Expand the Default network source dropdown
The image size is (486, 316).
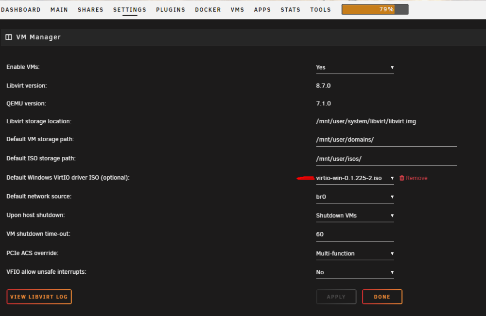[355, 197]
